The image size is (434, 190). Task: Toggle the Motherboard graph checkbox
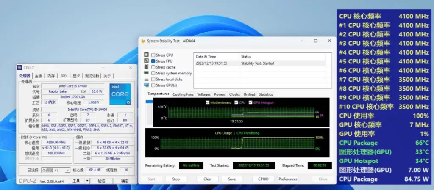(x=208, y=102)
